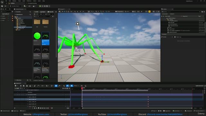
Task: Select viewport translate tool
Action: click(x=65, y=12)
